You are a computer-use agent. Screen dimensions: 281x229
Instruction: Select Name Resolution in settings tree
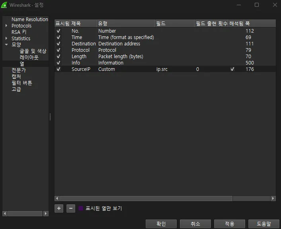30,20
